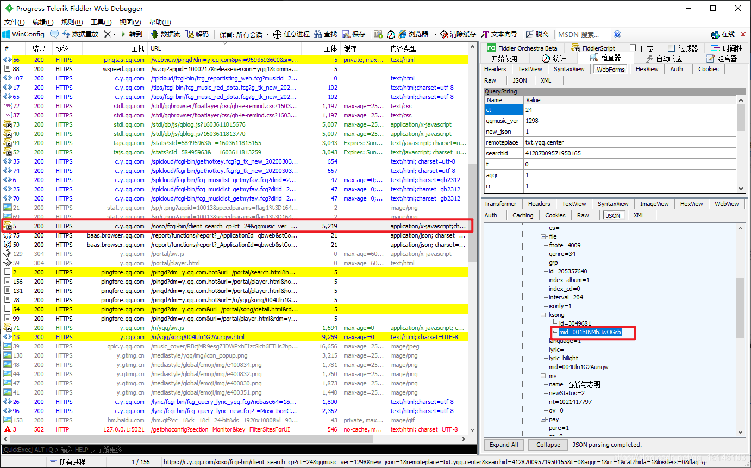Expand the pay node in JSON tree
Screen dimensions: 751x468
(543, 419)
